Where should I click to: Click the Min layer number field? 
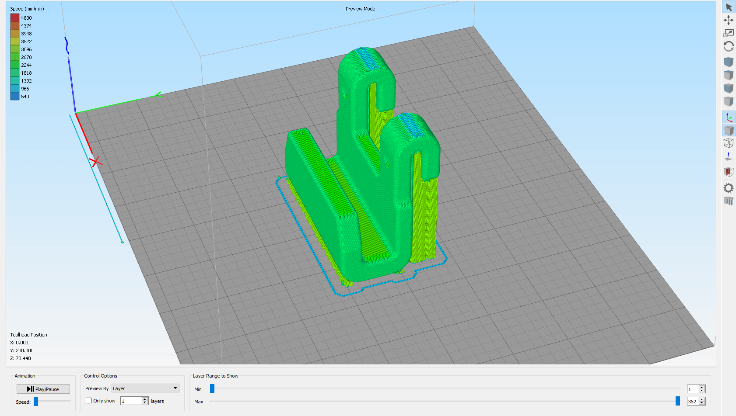[693, 389]
